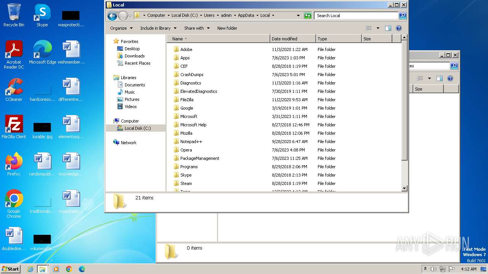Sort by the Type column header
The image size is (488, 274).
[339, 39]
